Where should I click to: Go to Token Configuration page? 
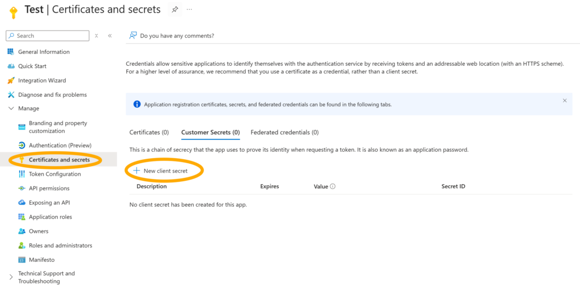tap(54, 174)
